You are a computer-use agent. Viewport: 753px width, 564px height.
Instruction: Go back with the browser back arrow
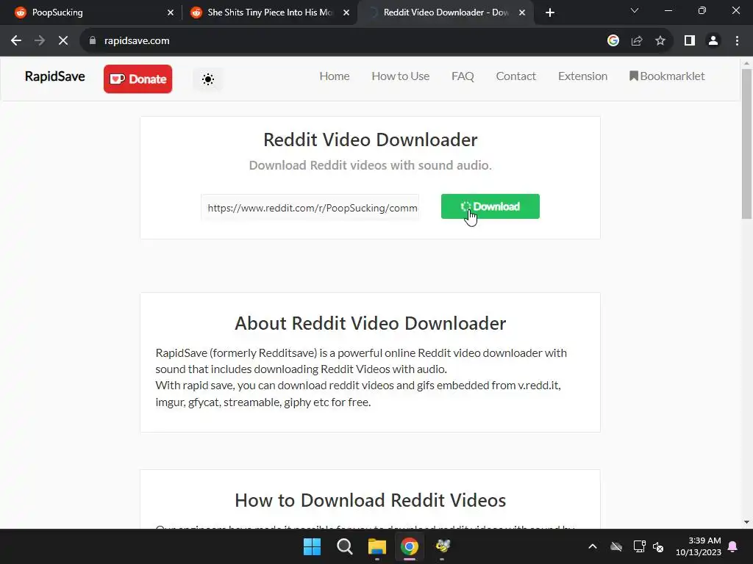(16, 41)
